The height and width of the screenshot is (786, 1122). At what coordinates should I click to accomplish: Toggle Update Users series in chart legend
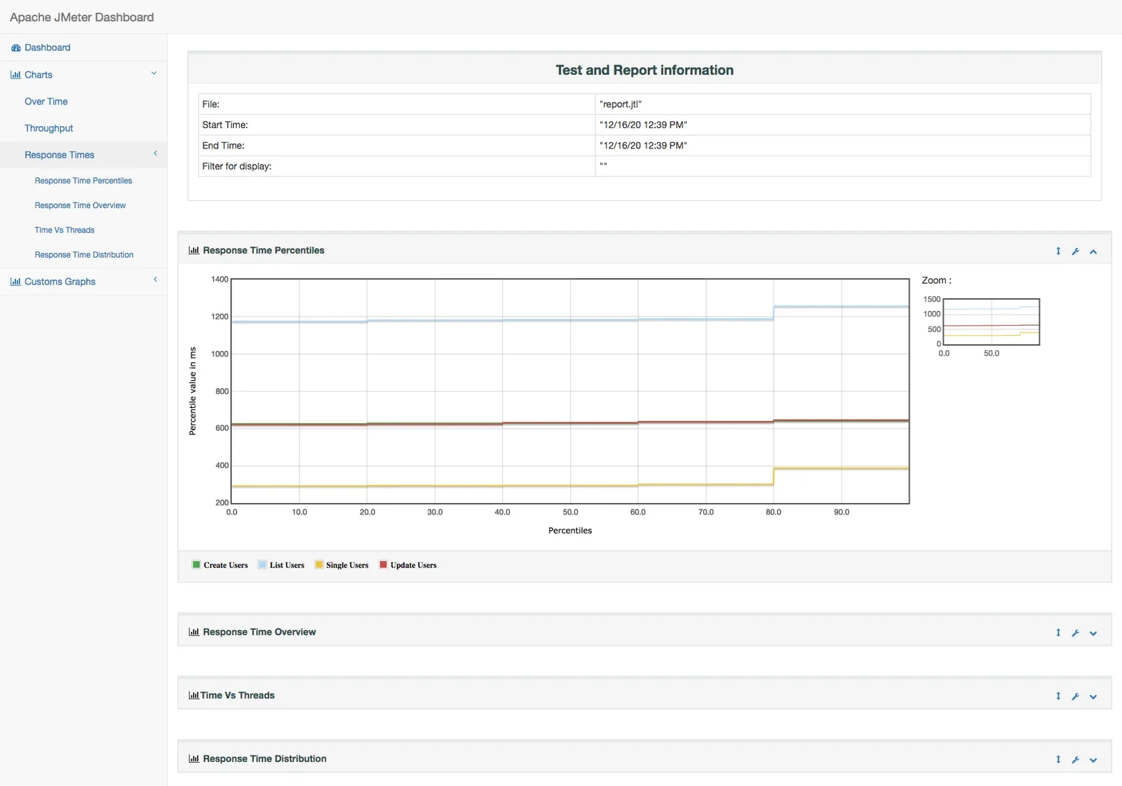(408, 565)
